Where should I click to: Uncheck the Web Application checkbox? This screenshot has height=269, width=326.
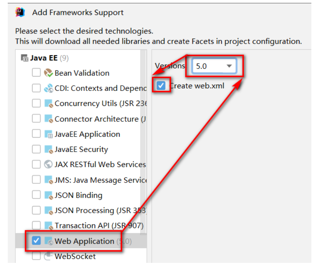click(x=36, y=240)
